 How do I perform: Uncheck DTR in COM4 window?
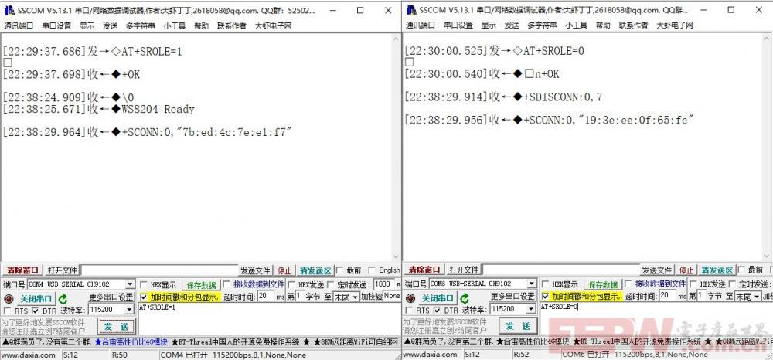[x=35, y=311]
